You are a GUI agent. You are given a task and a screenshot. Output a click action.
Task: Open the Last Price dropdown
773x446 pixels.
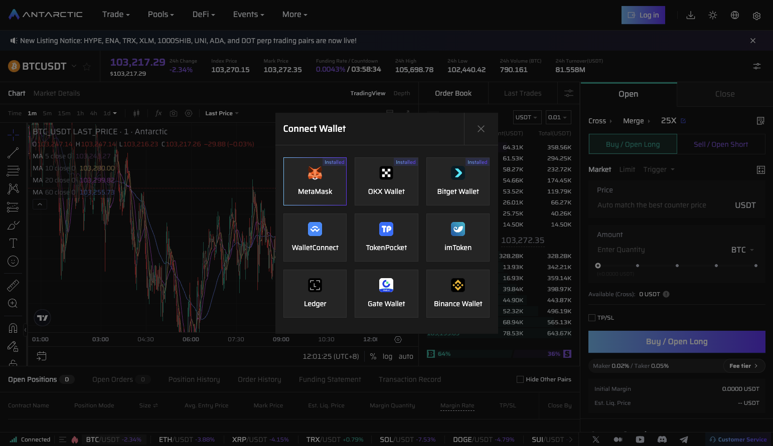(x=222, y=113)
